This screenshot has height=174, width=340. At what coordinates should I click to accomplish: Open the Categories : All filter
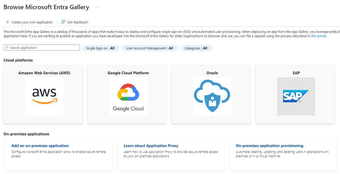point(196,48)
